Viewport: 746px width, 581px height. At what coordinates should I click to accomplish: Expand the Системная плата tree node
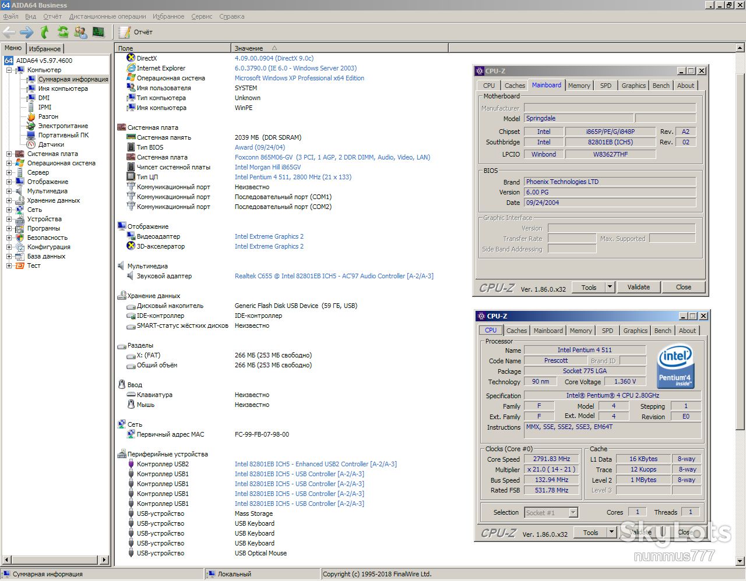(9, 154)
